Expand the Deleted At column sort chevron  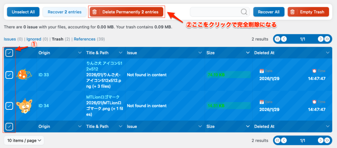point(327,53)
